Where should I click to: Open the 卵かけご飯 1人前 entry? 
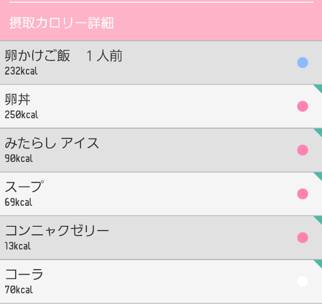tap(161, 63)
